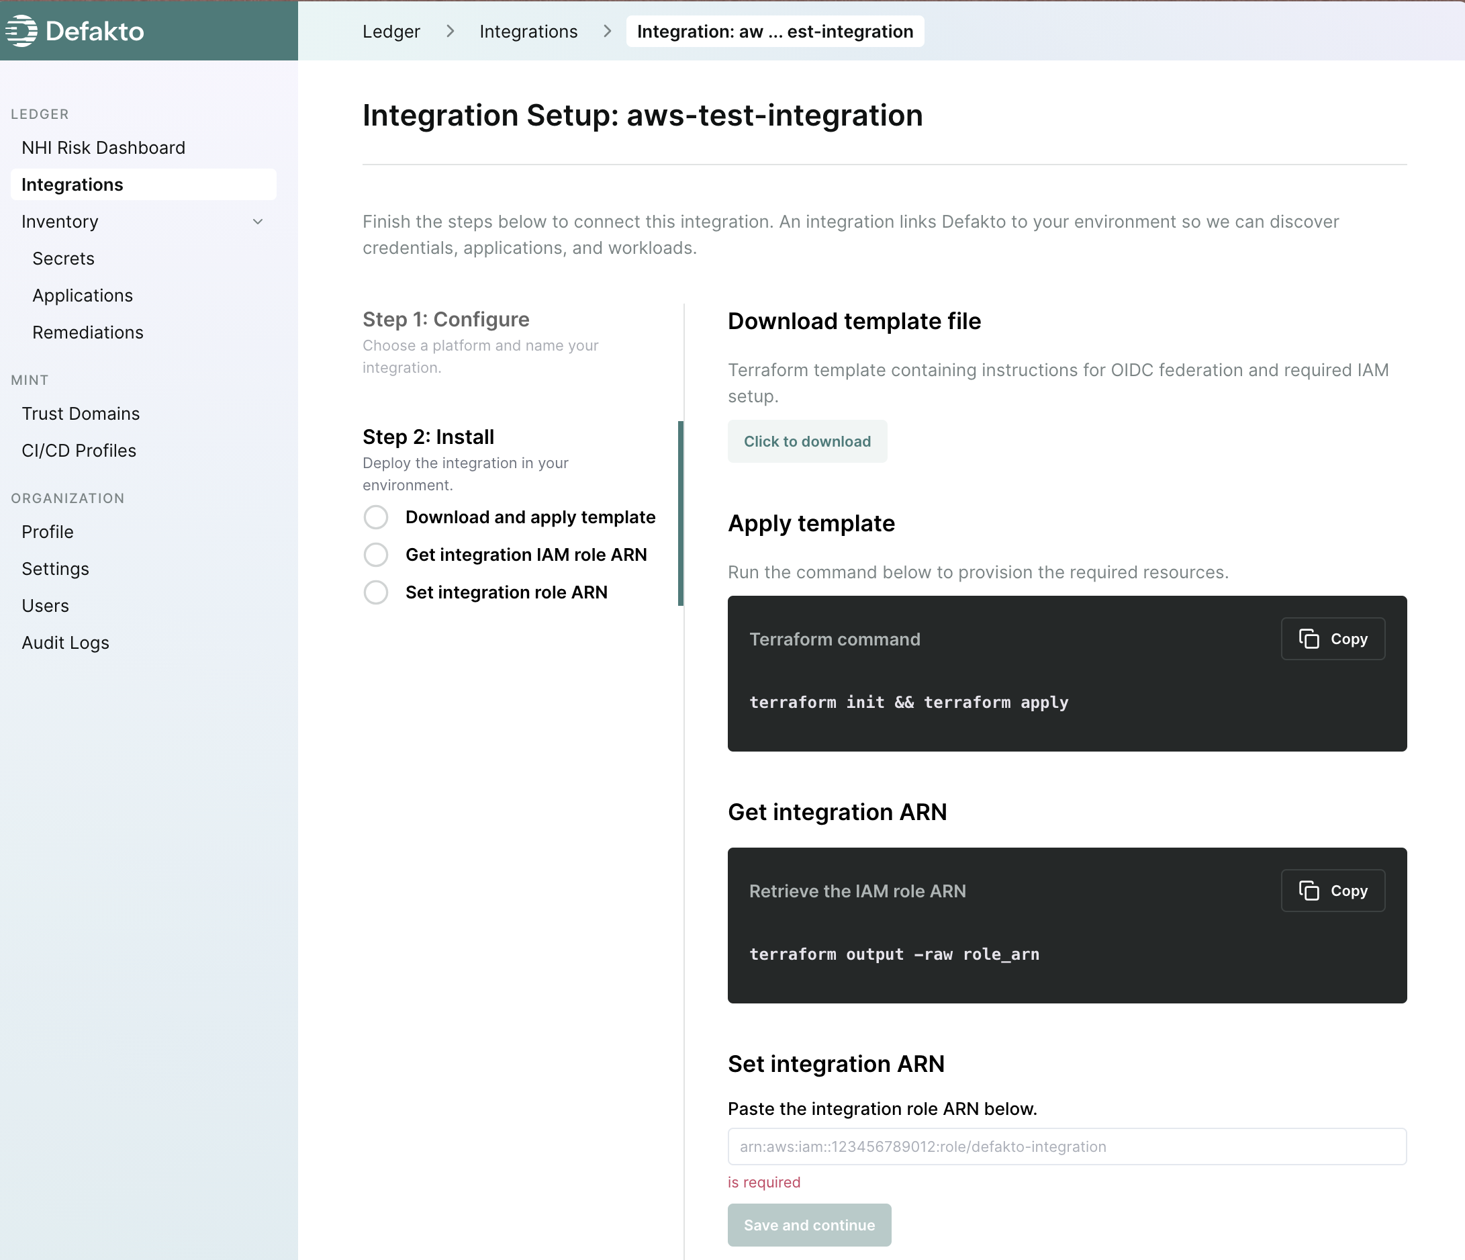Click the Set integration ARN heading

pos(836,1063)
